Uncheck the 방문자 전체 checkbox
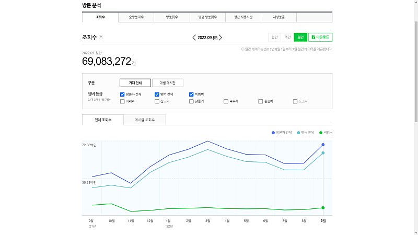The image size is (418, 235). click(x=122, y=94)
